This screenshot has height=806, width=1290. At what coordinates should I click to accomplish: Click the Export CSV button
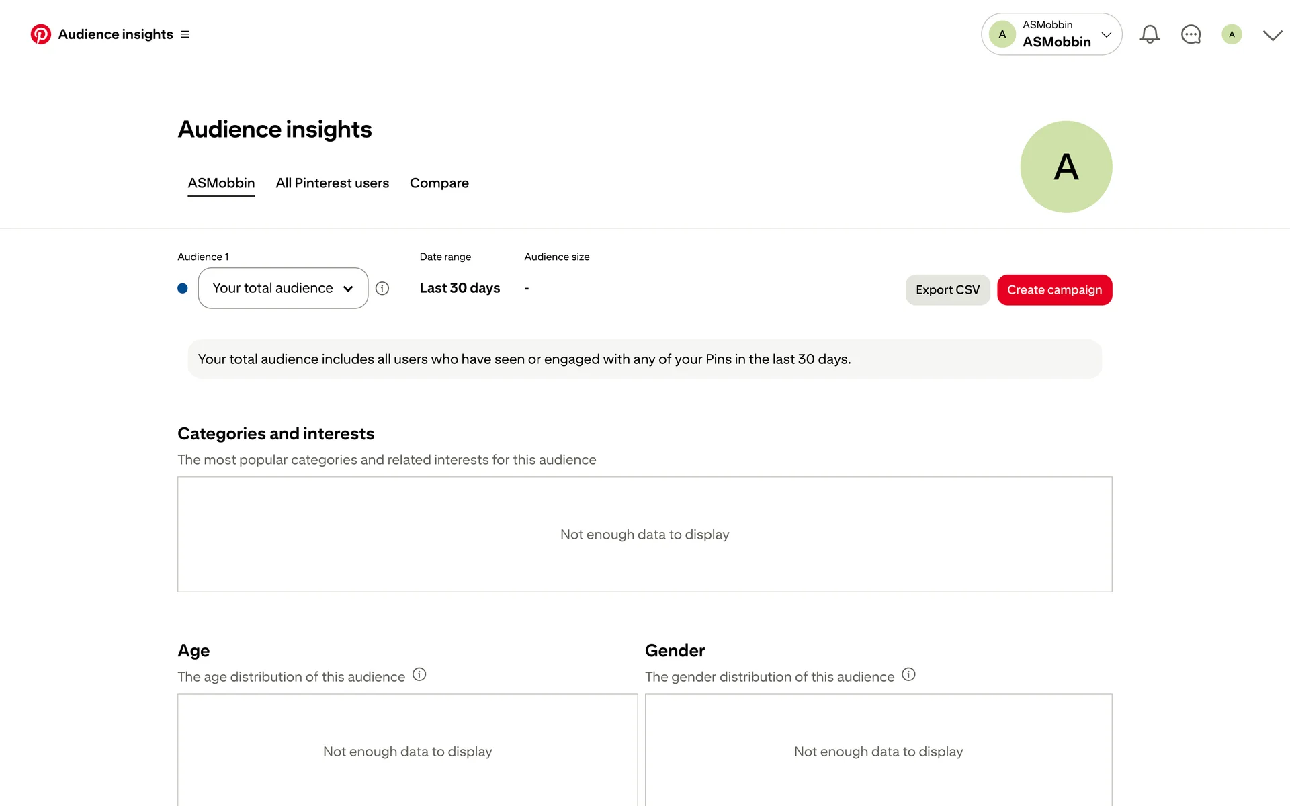(x=947, y=290)
